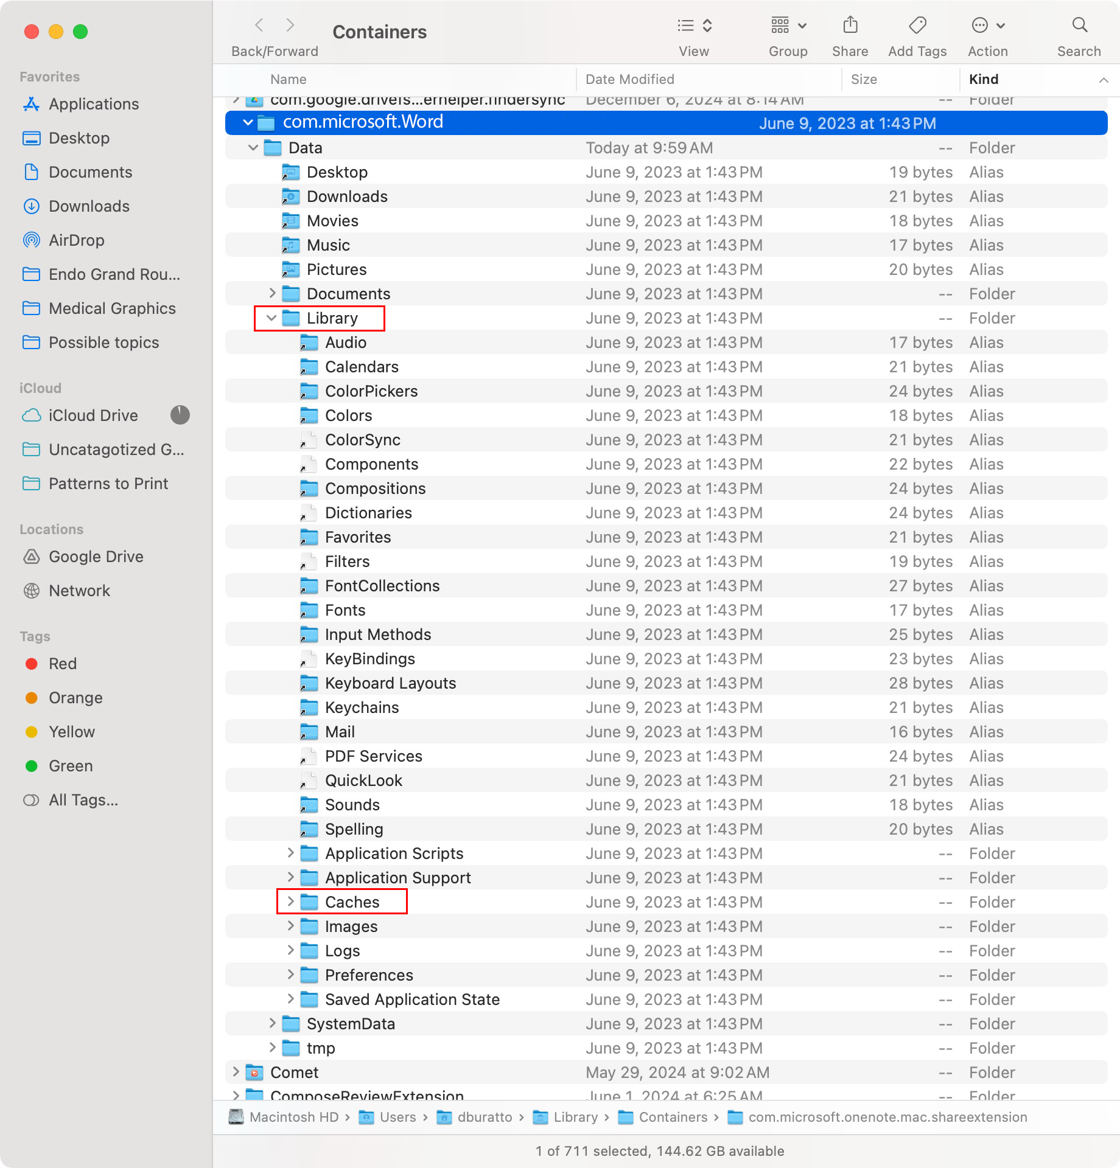The image size is (1120, 1168).
Task: Click the Back arrow in toolbar
Action: point(259,26)
